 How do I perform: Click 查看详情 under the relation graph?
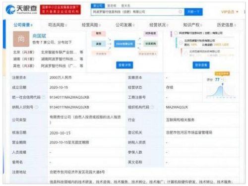tap(124, 65)
